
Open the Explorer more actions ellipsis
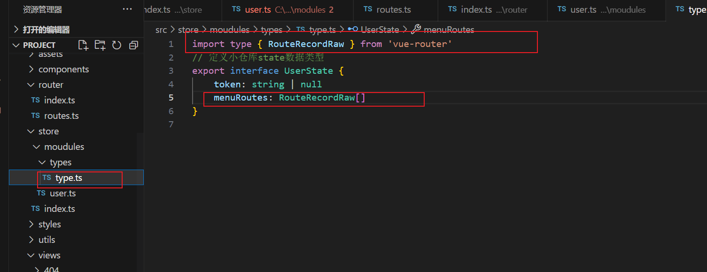[x=126, y=8]
